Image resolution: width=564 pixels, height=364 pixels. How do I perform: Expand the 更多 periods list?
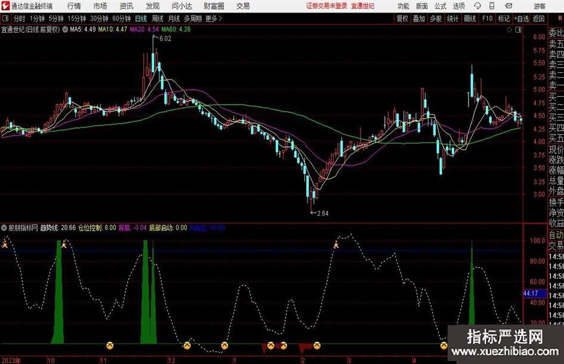coord(214,19)
